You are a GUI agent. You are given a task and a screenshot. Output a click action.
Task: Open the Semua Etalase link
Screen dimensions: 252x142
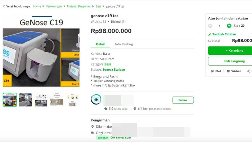(x=114, y=70)
